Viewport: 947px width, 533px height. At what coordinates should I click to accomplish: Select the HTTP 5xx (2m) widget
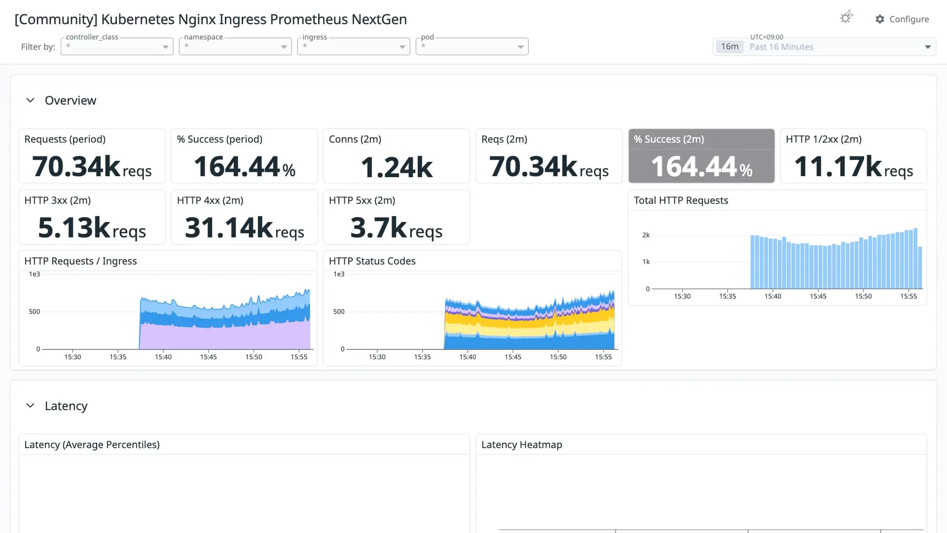click(397, 217)
